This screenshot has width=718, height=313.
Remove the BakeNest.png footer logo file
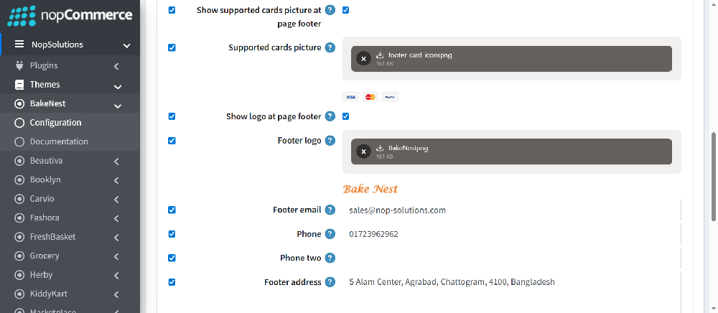tap(363, 151)
